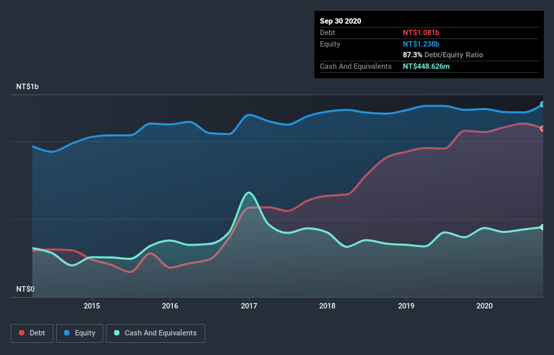Click the 2015 x-axis label
The width and height of the screenshot is (554, 355).
(92, 306)
